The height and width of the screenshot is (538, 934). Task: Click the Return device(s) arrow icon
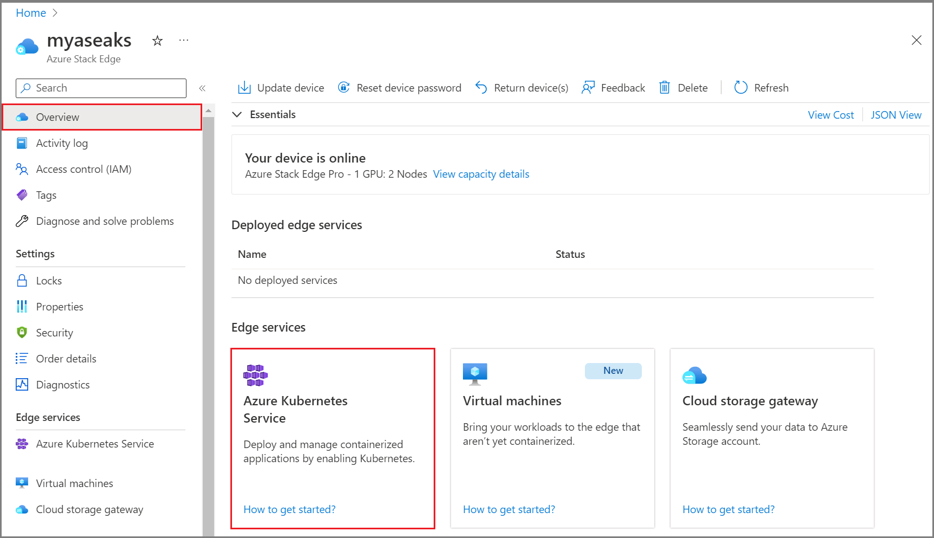click(481, 87)
